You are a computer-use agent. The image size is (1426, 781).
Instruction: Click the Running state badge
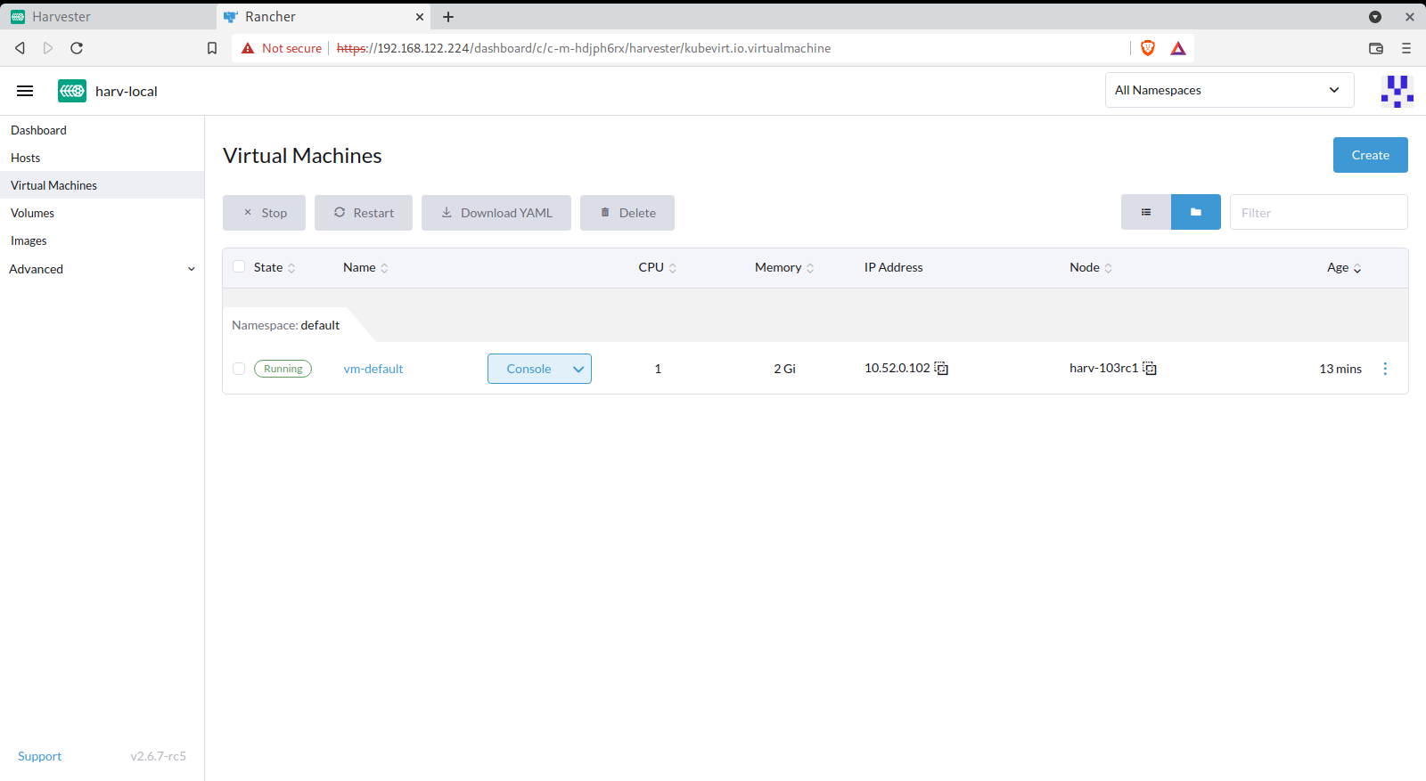coord(283,369)
